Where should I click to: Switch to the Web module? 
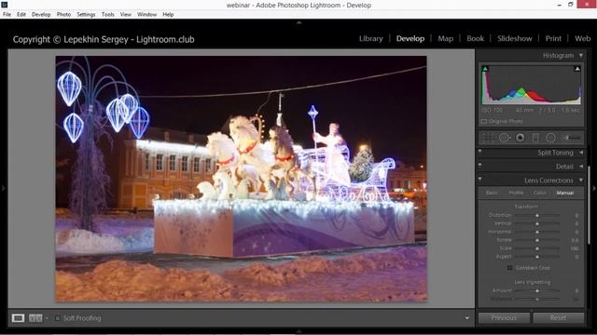click(x=582, y=39)
